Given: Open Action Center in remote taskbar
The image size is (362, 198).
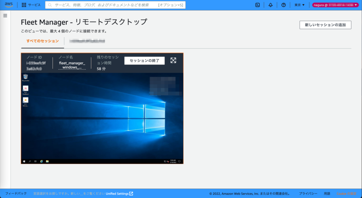Looking at the screenshot, I should pos(179,161).
